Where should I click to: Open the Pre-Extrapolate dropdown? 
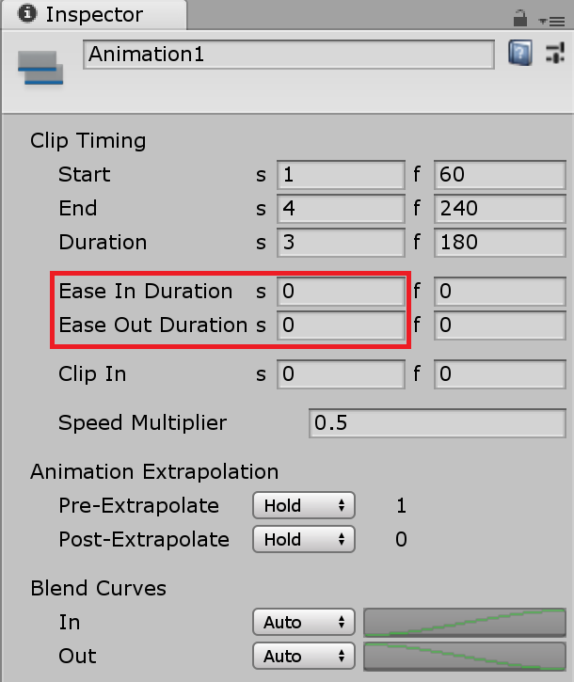tap(303, 505)
